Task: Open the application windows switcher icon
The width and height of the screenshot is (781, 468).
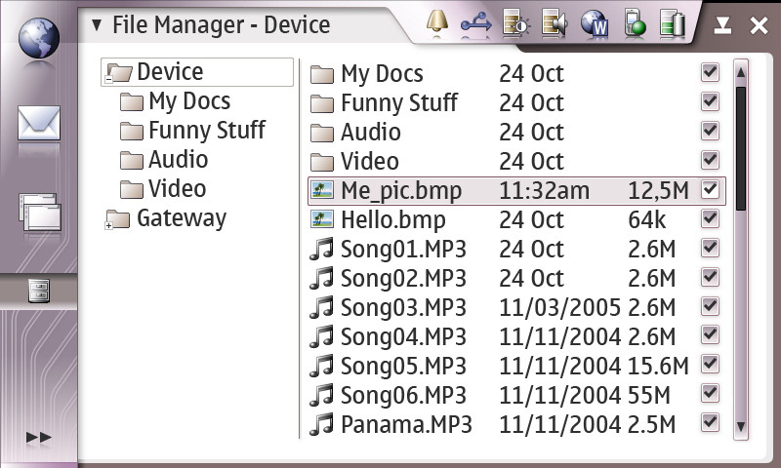Action: pyautogui.click(x=39, y=212)
